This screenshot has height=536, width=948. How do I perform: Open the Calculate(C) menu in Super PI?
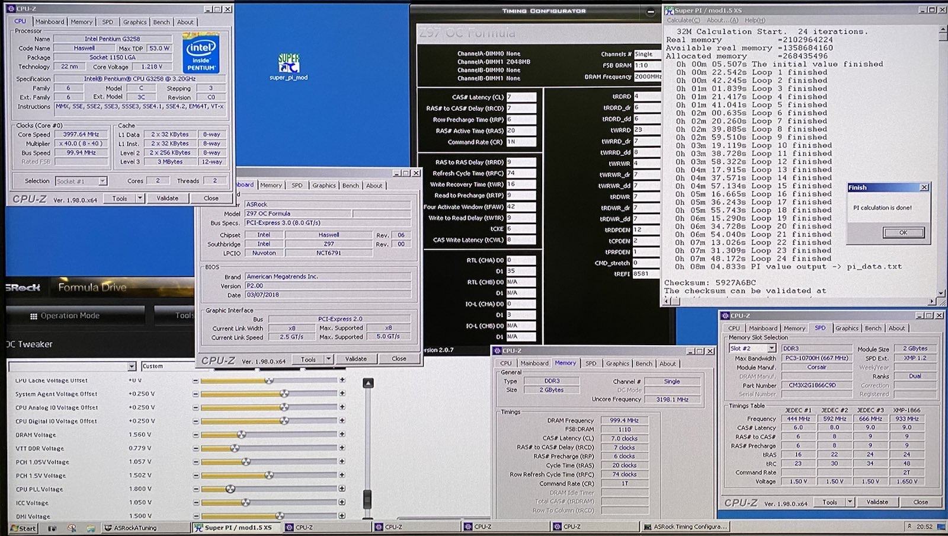click(x=683, y=20)
